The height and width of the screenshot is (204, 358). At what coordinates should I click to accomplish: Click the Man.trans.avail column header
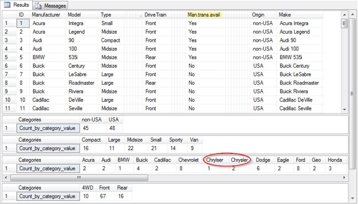[x=204, y=15]
